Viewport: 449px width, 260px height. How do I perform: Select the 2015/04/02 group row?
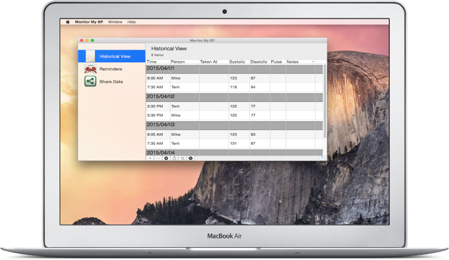(234, 97)
